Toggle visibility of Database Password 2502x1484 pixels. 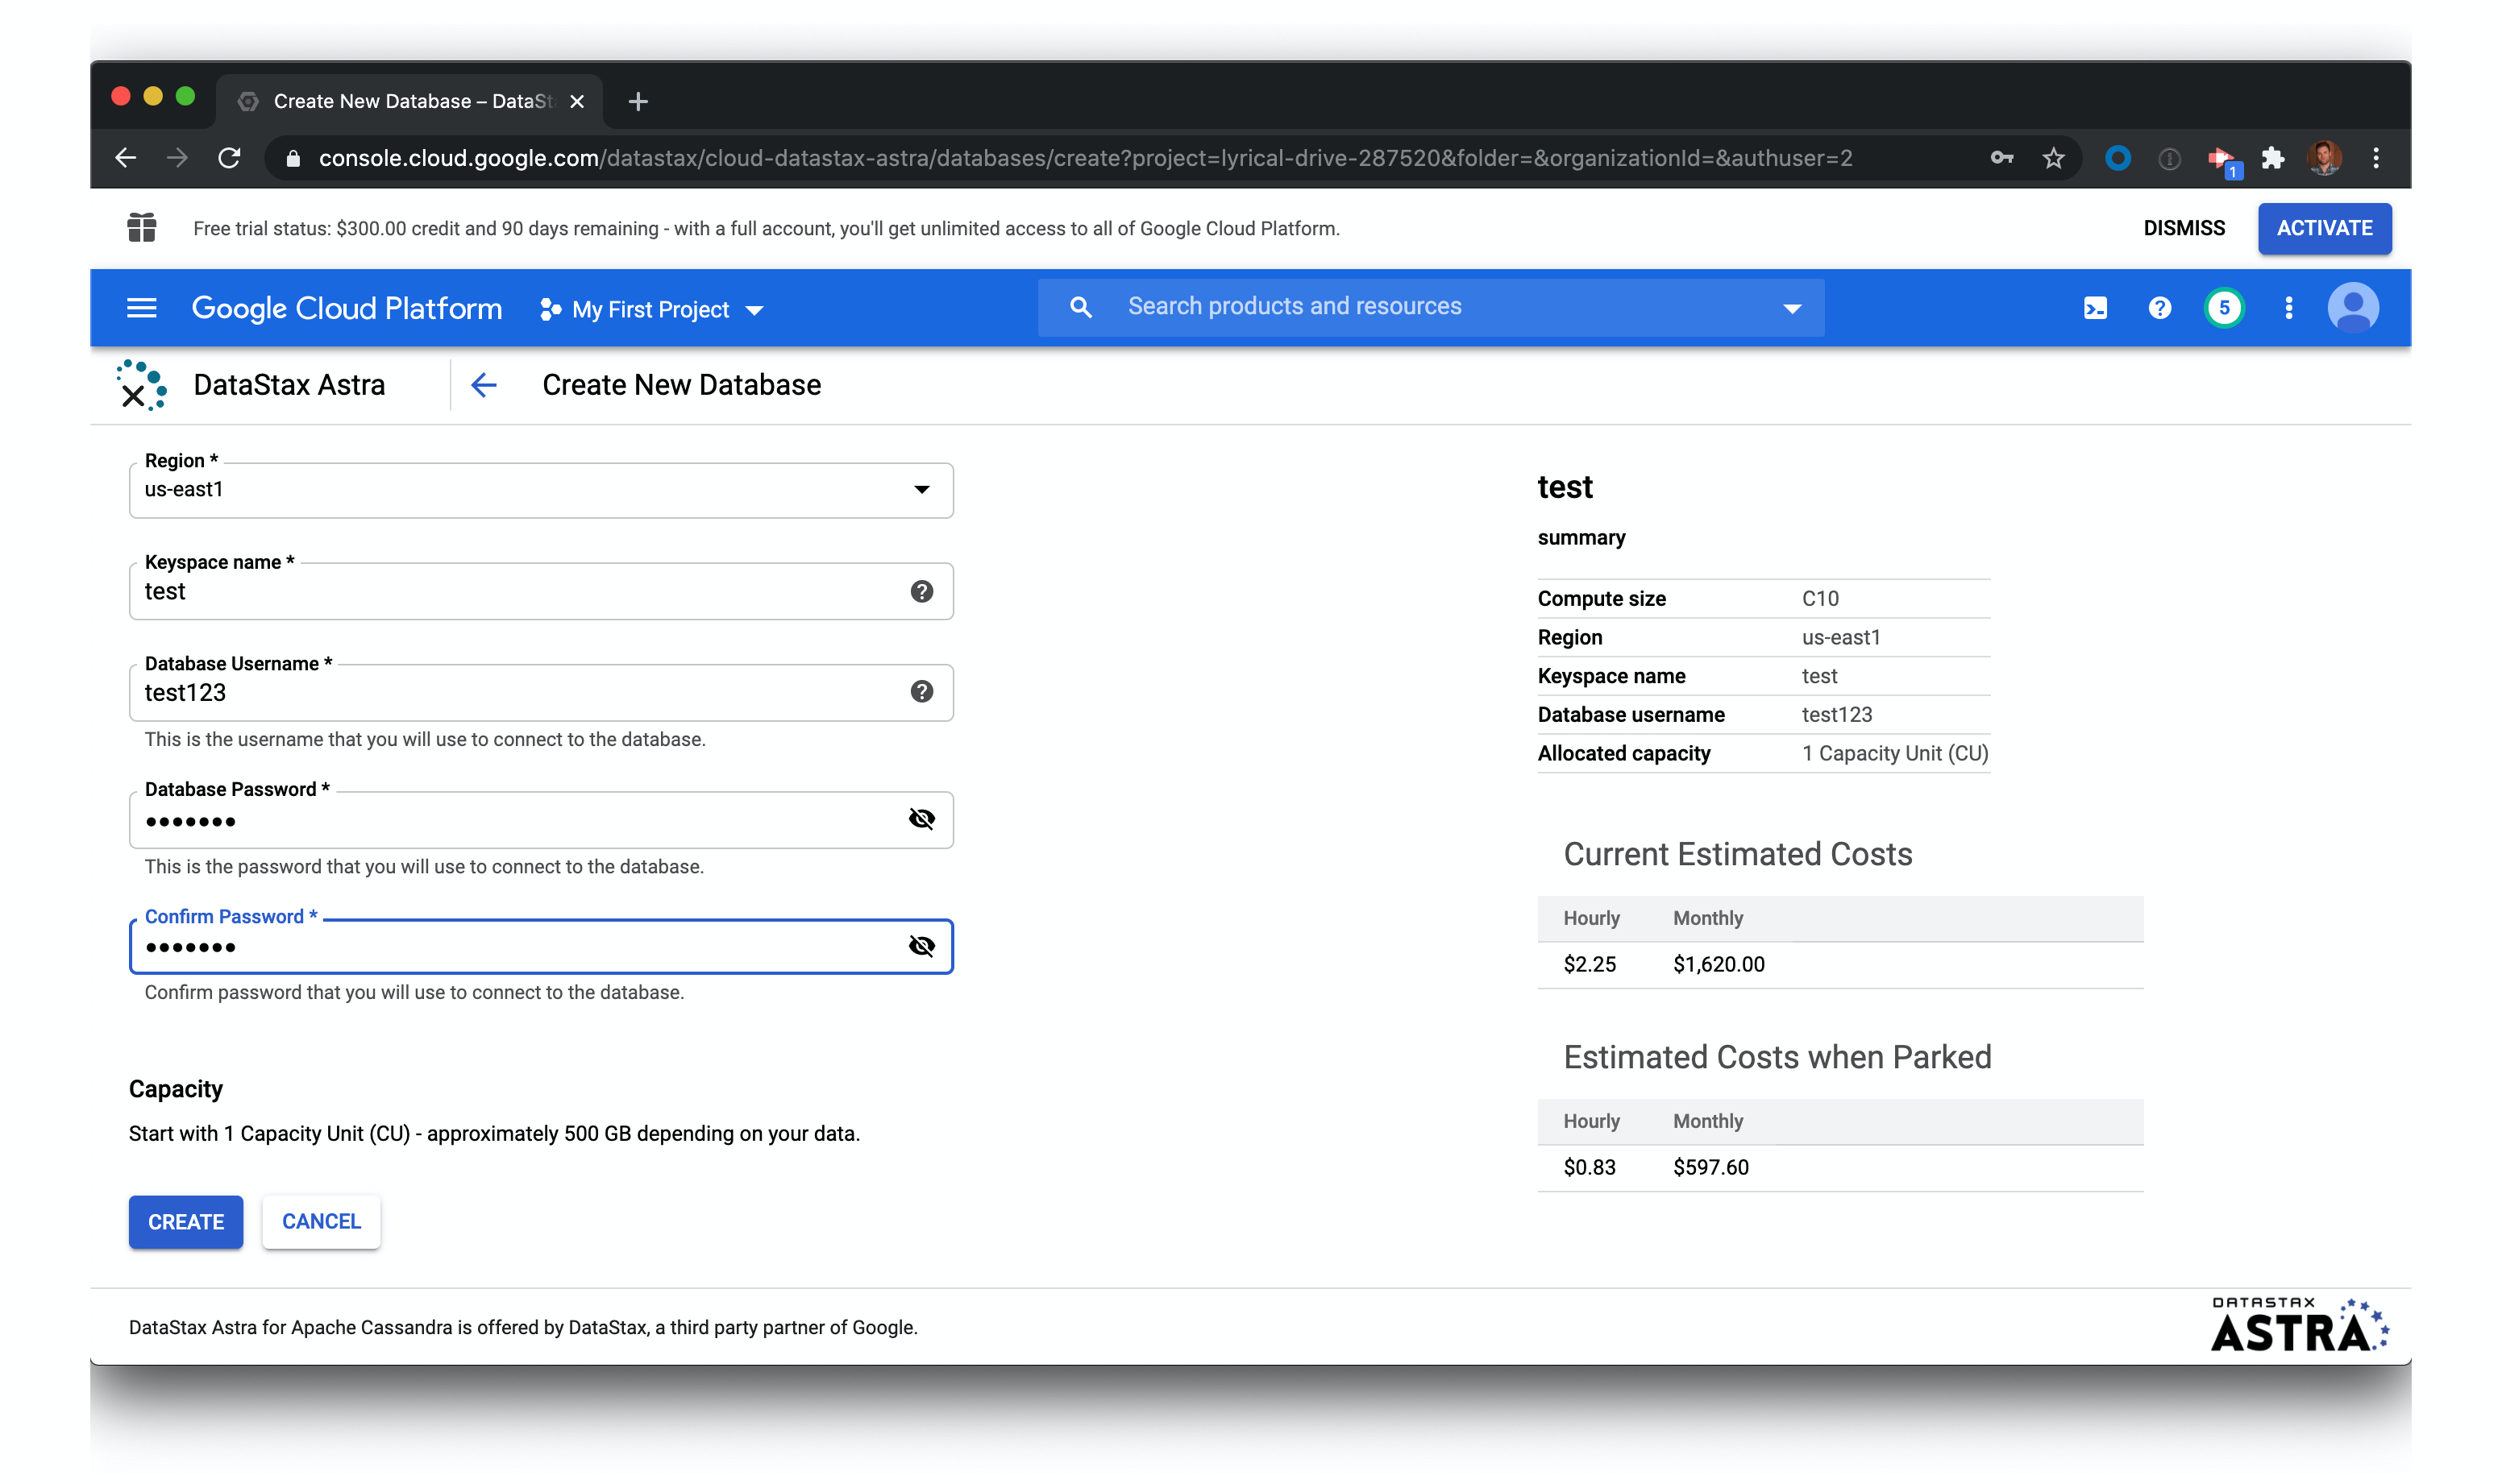[921, 819]
